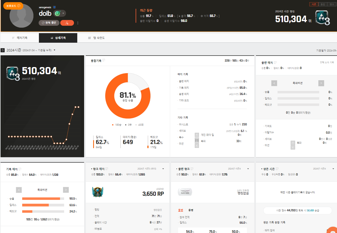Click the green smiley manner badge
The width and height of the screenshot is (337, 233).
57,13
